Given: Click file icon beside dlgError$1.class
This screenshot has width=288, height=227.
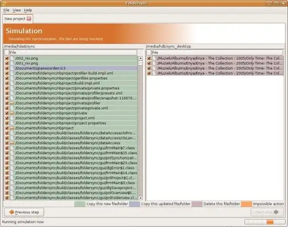Looking at the screenshot, I should 12,168.
